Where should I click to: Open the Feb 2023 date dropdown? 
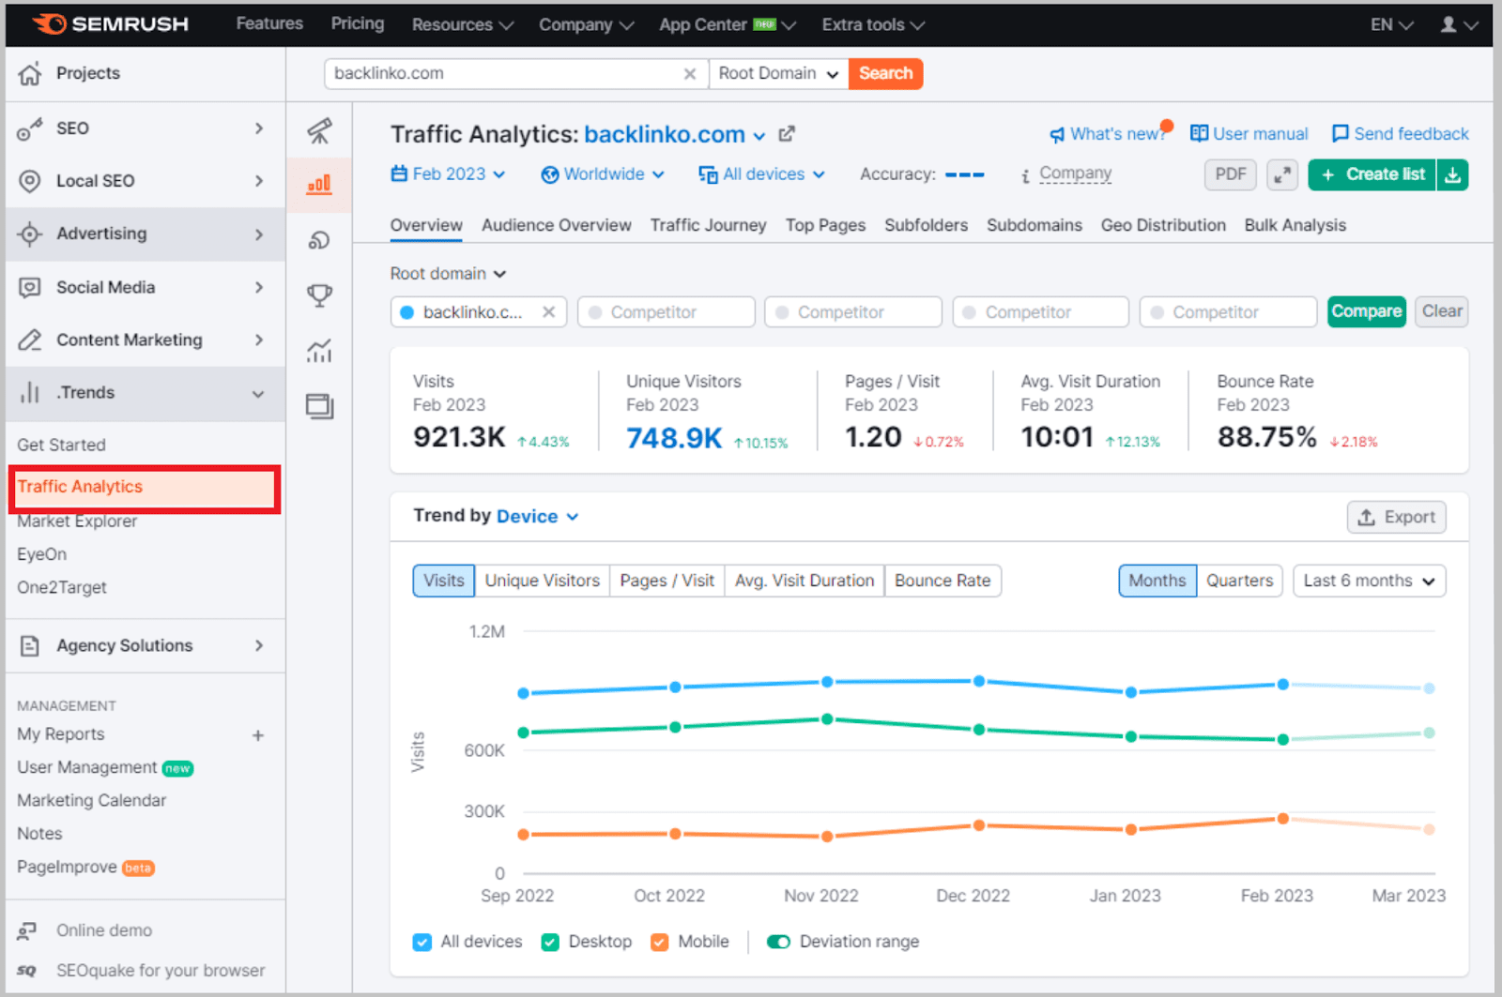[x=449, y=174]
